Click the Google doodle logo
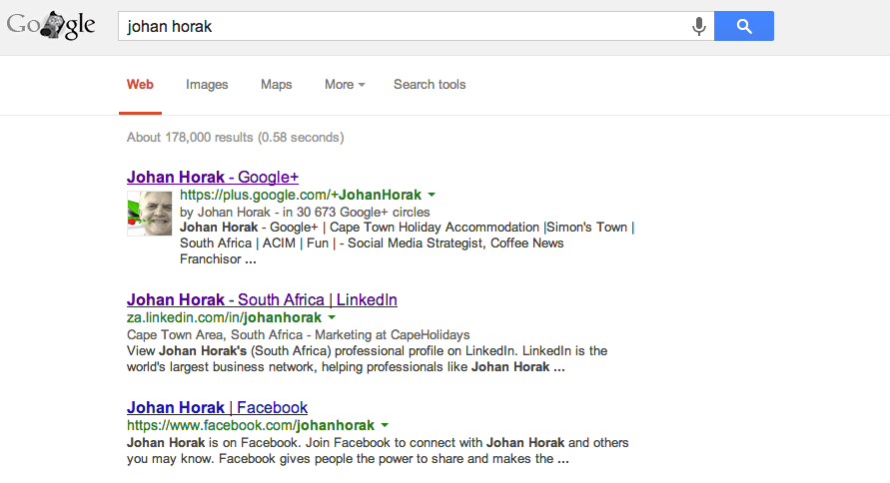 [x=51, y=26]
